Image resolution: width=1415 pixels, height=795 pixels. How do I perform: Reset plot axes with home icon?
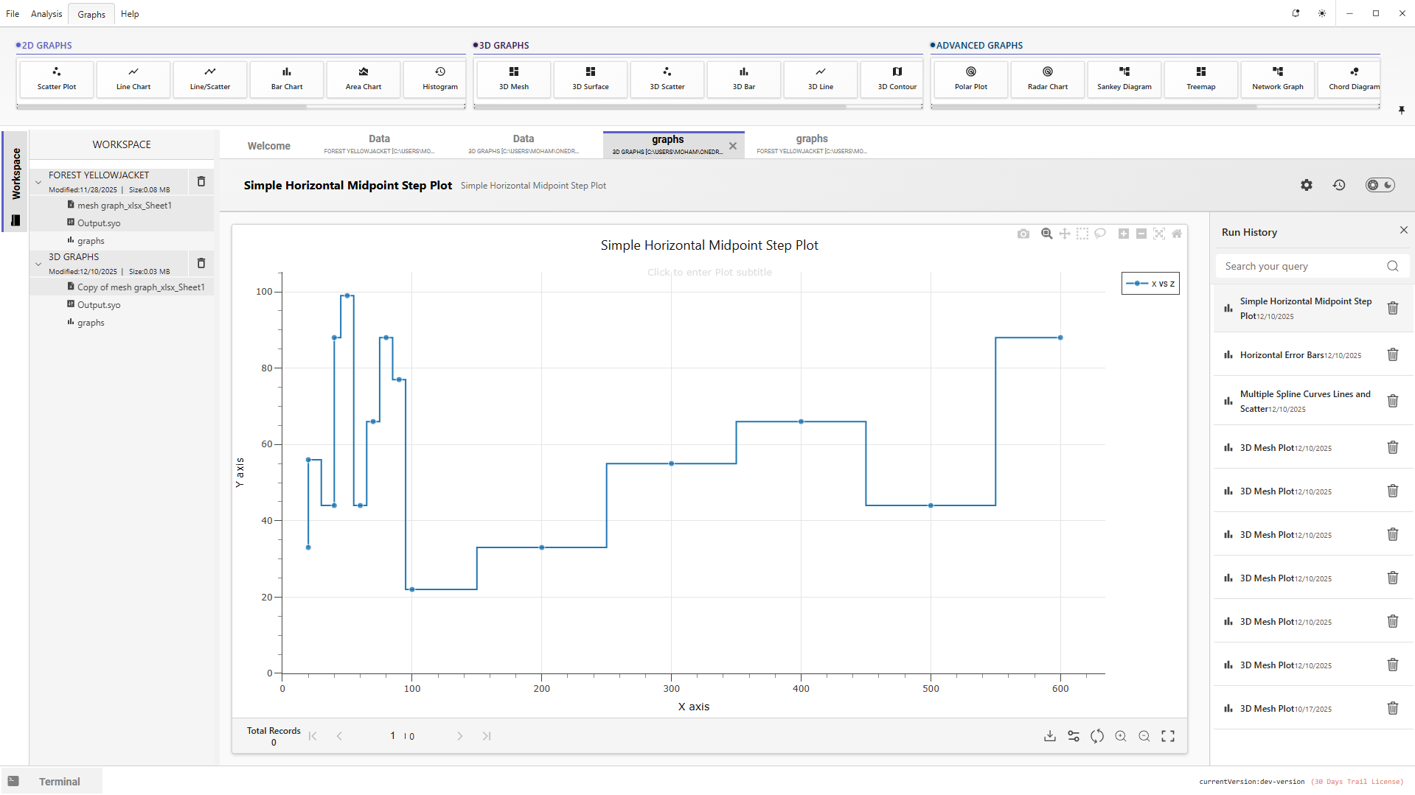[1177, 234]
